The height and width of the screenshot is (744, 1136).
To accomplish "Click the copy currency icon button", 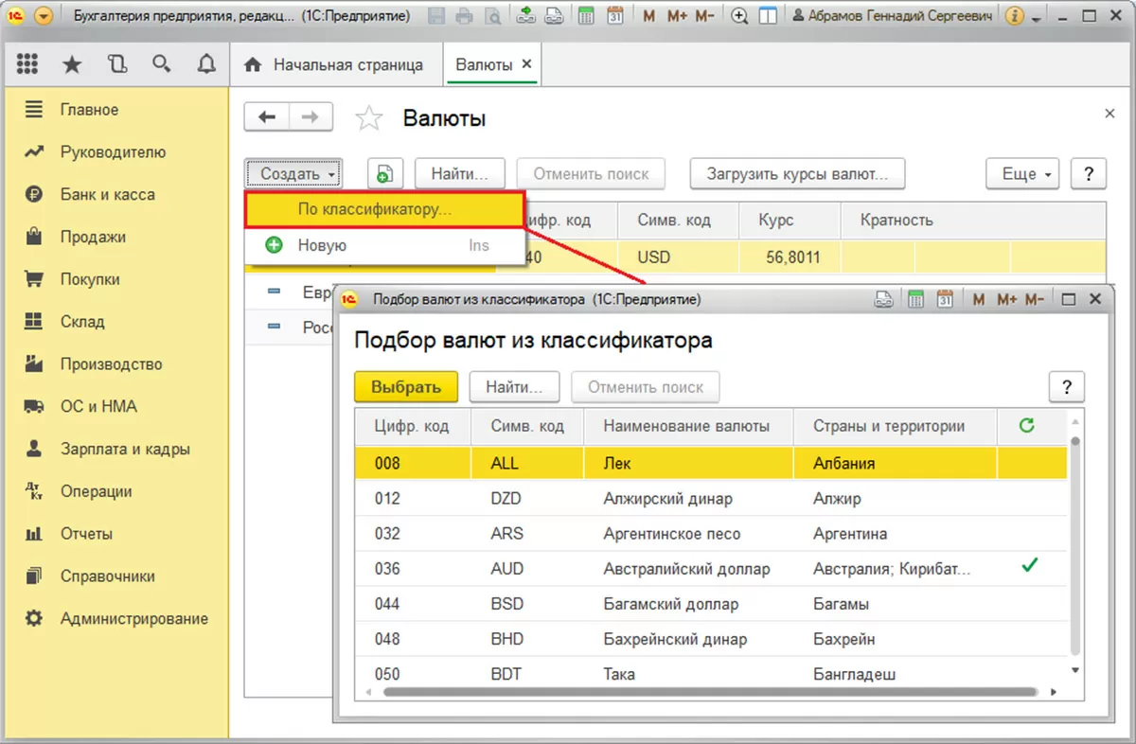I will (x=384, y=174).
